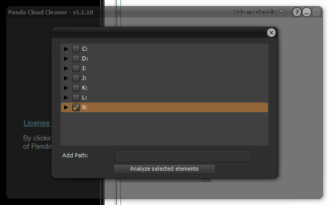Viewport: 329px width, 205px height.
Task: Minimize the Panda Cloud Cleaner window
Action: tap(306, 12)
